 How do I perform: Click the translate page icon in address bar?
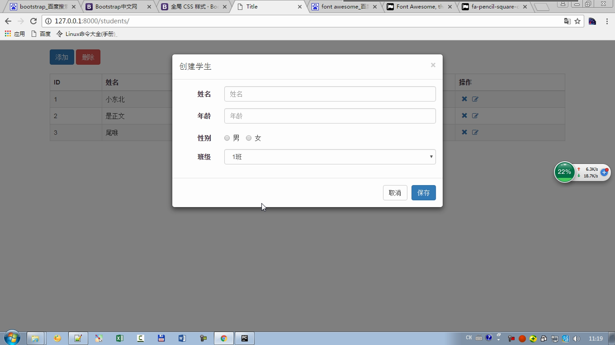coord(567,21)
